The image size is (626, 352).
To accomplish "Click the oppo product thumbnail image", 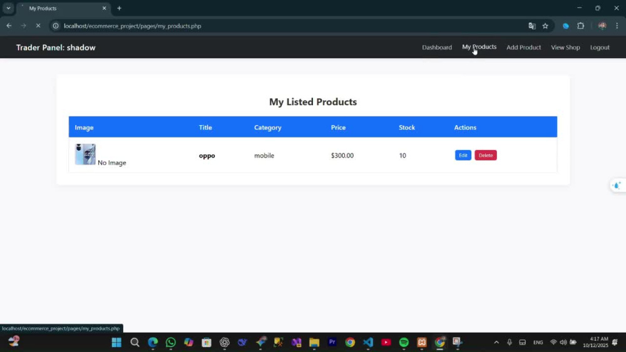I will [85, 154].
